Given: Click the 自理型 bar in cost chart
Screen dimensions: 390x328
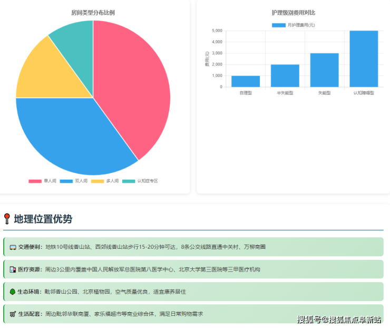Looking at the screenshot, I should [x=246, y=81].
